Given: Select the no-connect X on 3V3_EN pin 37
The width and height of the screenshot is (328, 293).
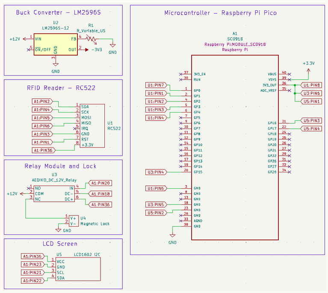Looking at the screenshot, I should click(181, 74).
